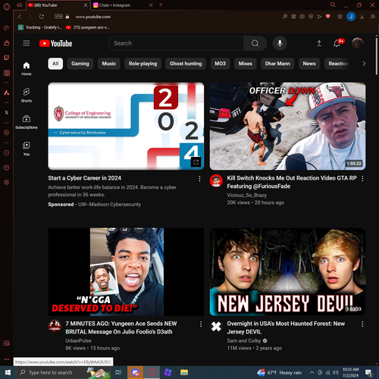The height and width of the screenshot is (379, 379).
Task: Select the Ghost hunting category chip
Action: click(186, 64)
